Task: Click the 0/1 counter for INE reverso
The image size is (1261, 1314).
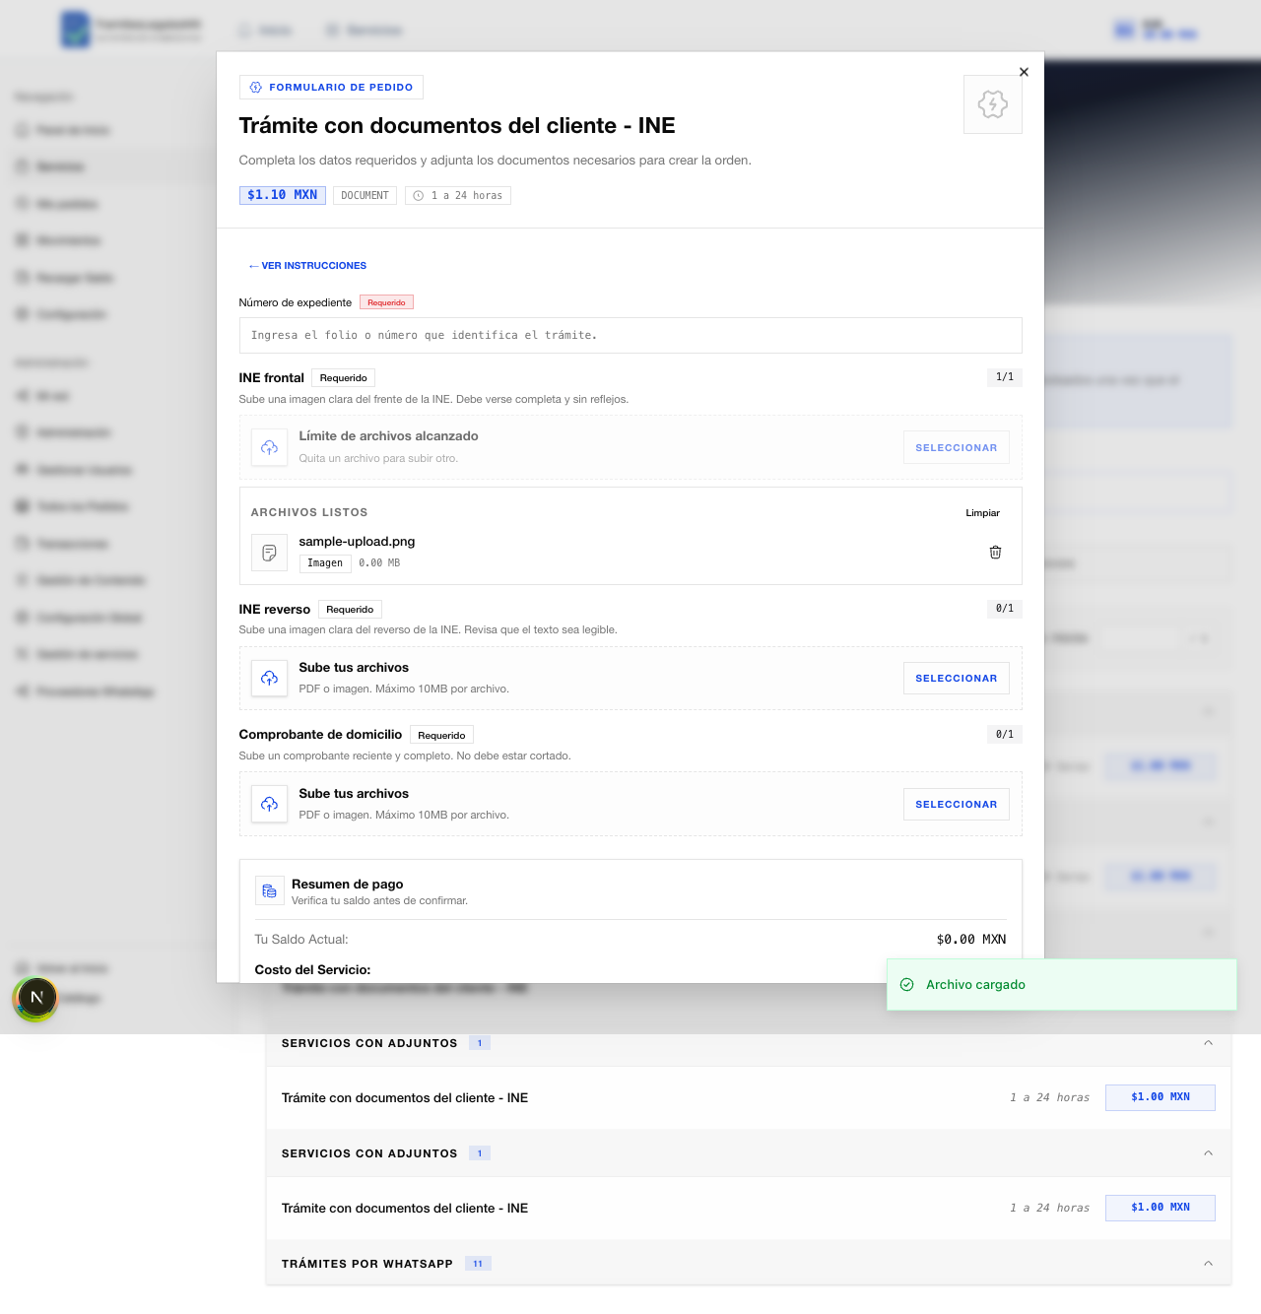Action: tap(1005, 609)
